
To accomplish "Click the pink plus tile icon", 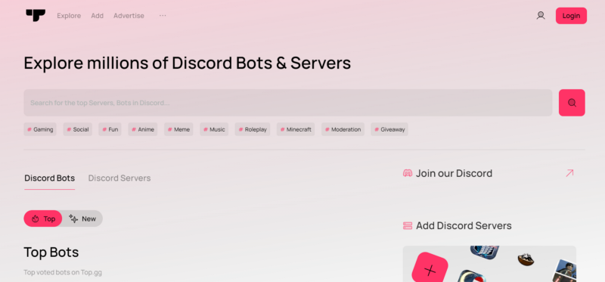I will [430, 268].
